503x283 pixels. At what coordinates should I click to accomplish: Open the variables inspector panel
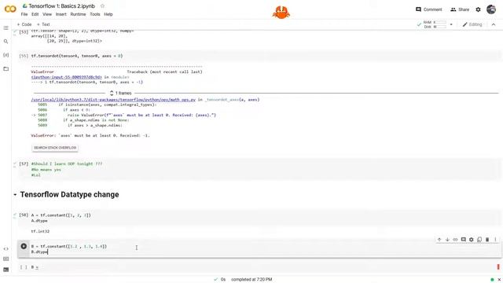(6, 55)
